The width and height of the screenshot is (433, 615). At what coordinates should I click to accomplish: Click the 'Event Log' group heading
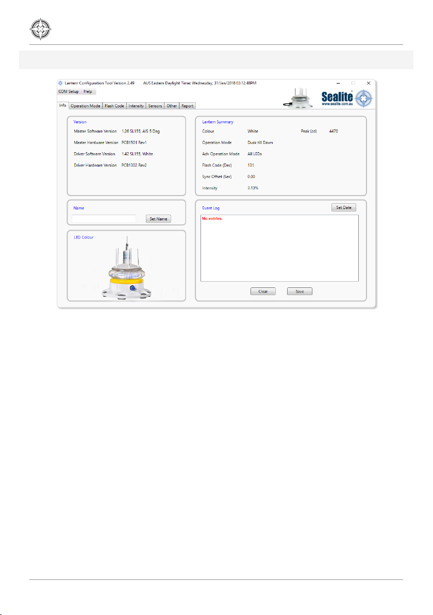point(211,208)
